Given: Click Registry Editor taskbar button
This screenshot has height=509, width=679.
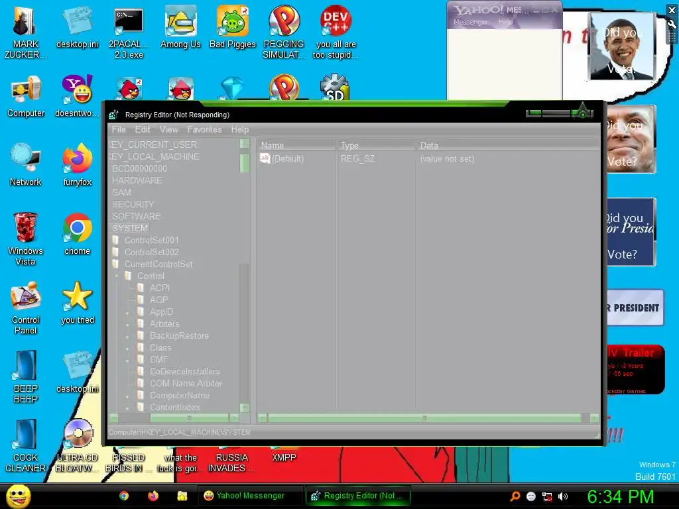Looking at the screenshot, I should click(x=357, y=496).
